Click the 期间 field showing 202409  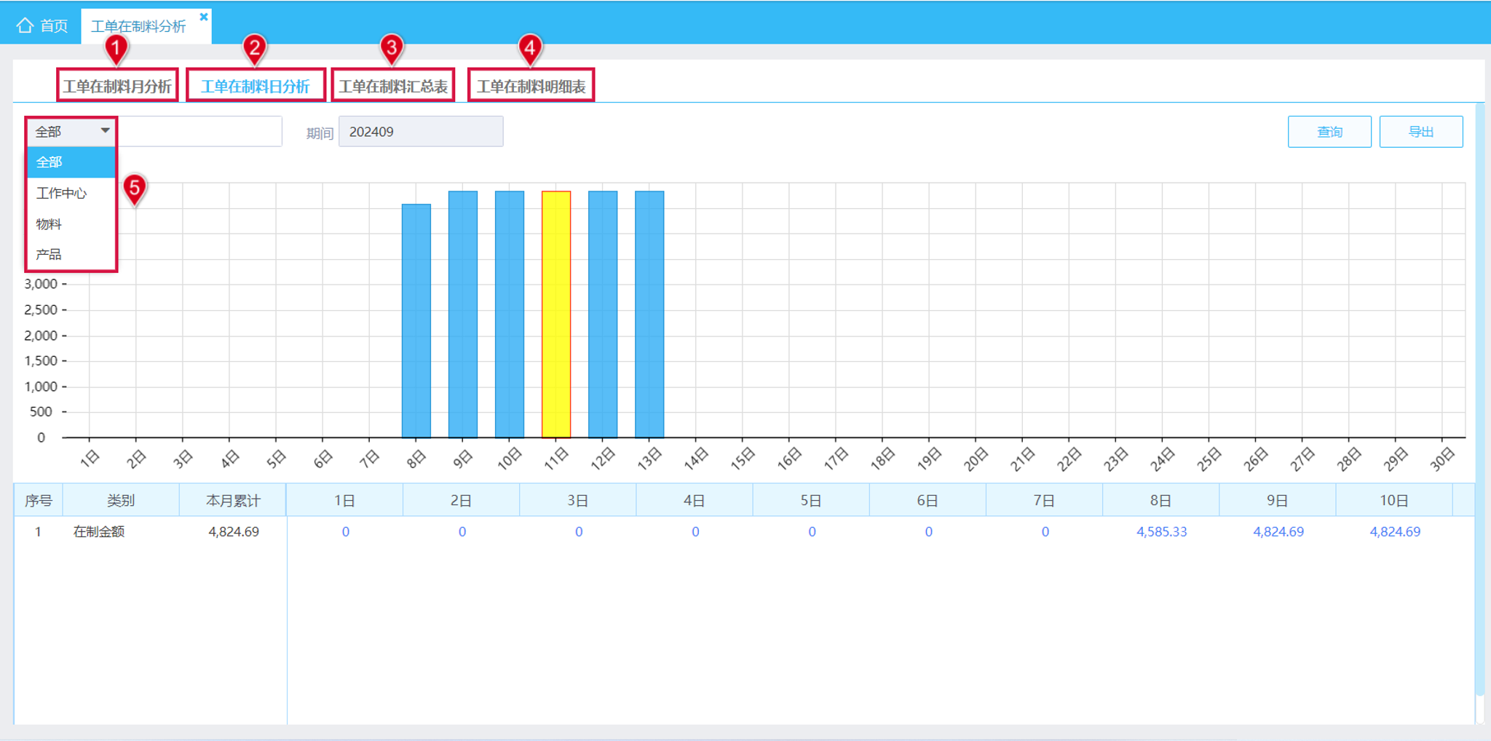(421, 132)
